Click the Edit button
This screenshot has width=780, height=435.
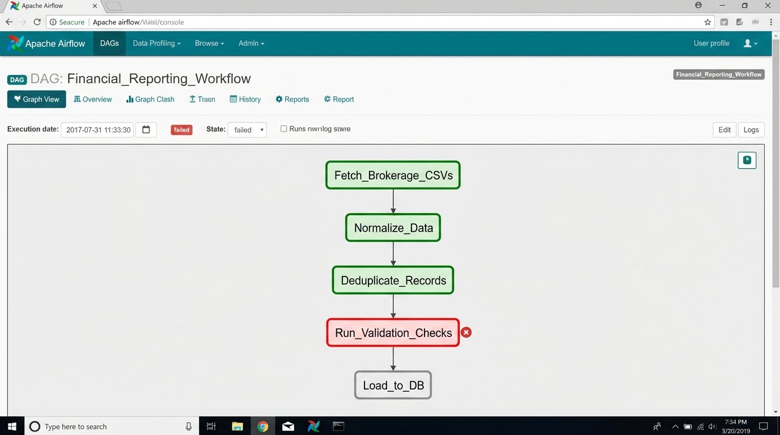[x=724, y=130]
